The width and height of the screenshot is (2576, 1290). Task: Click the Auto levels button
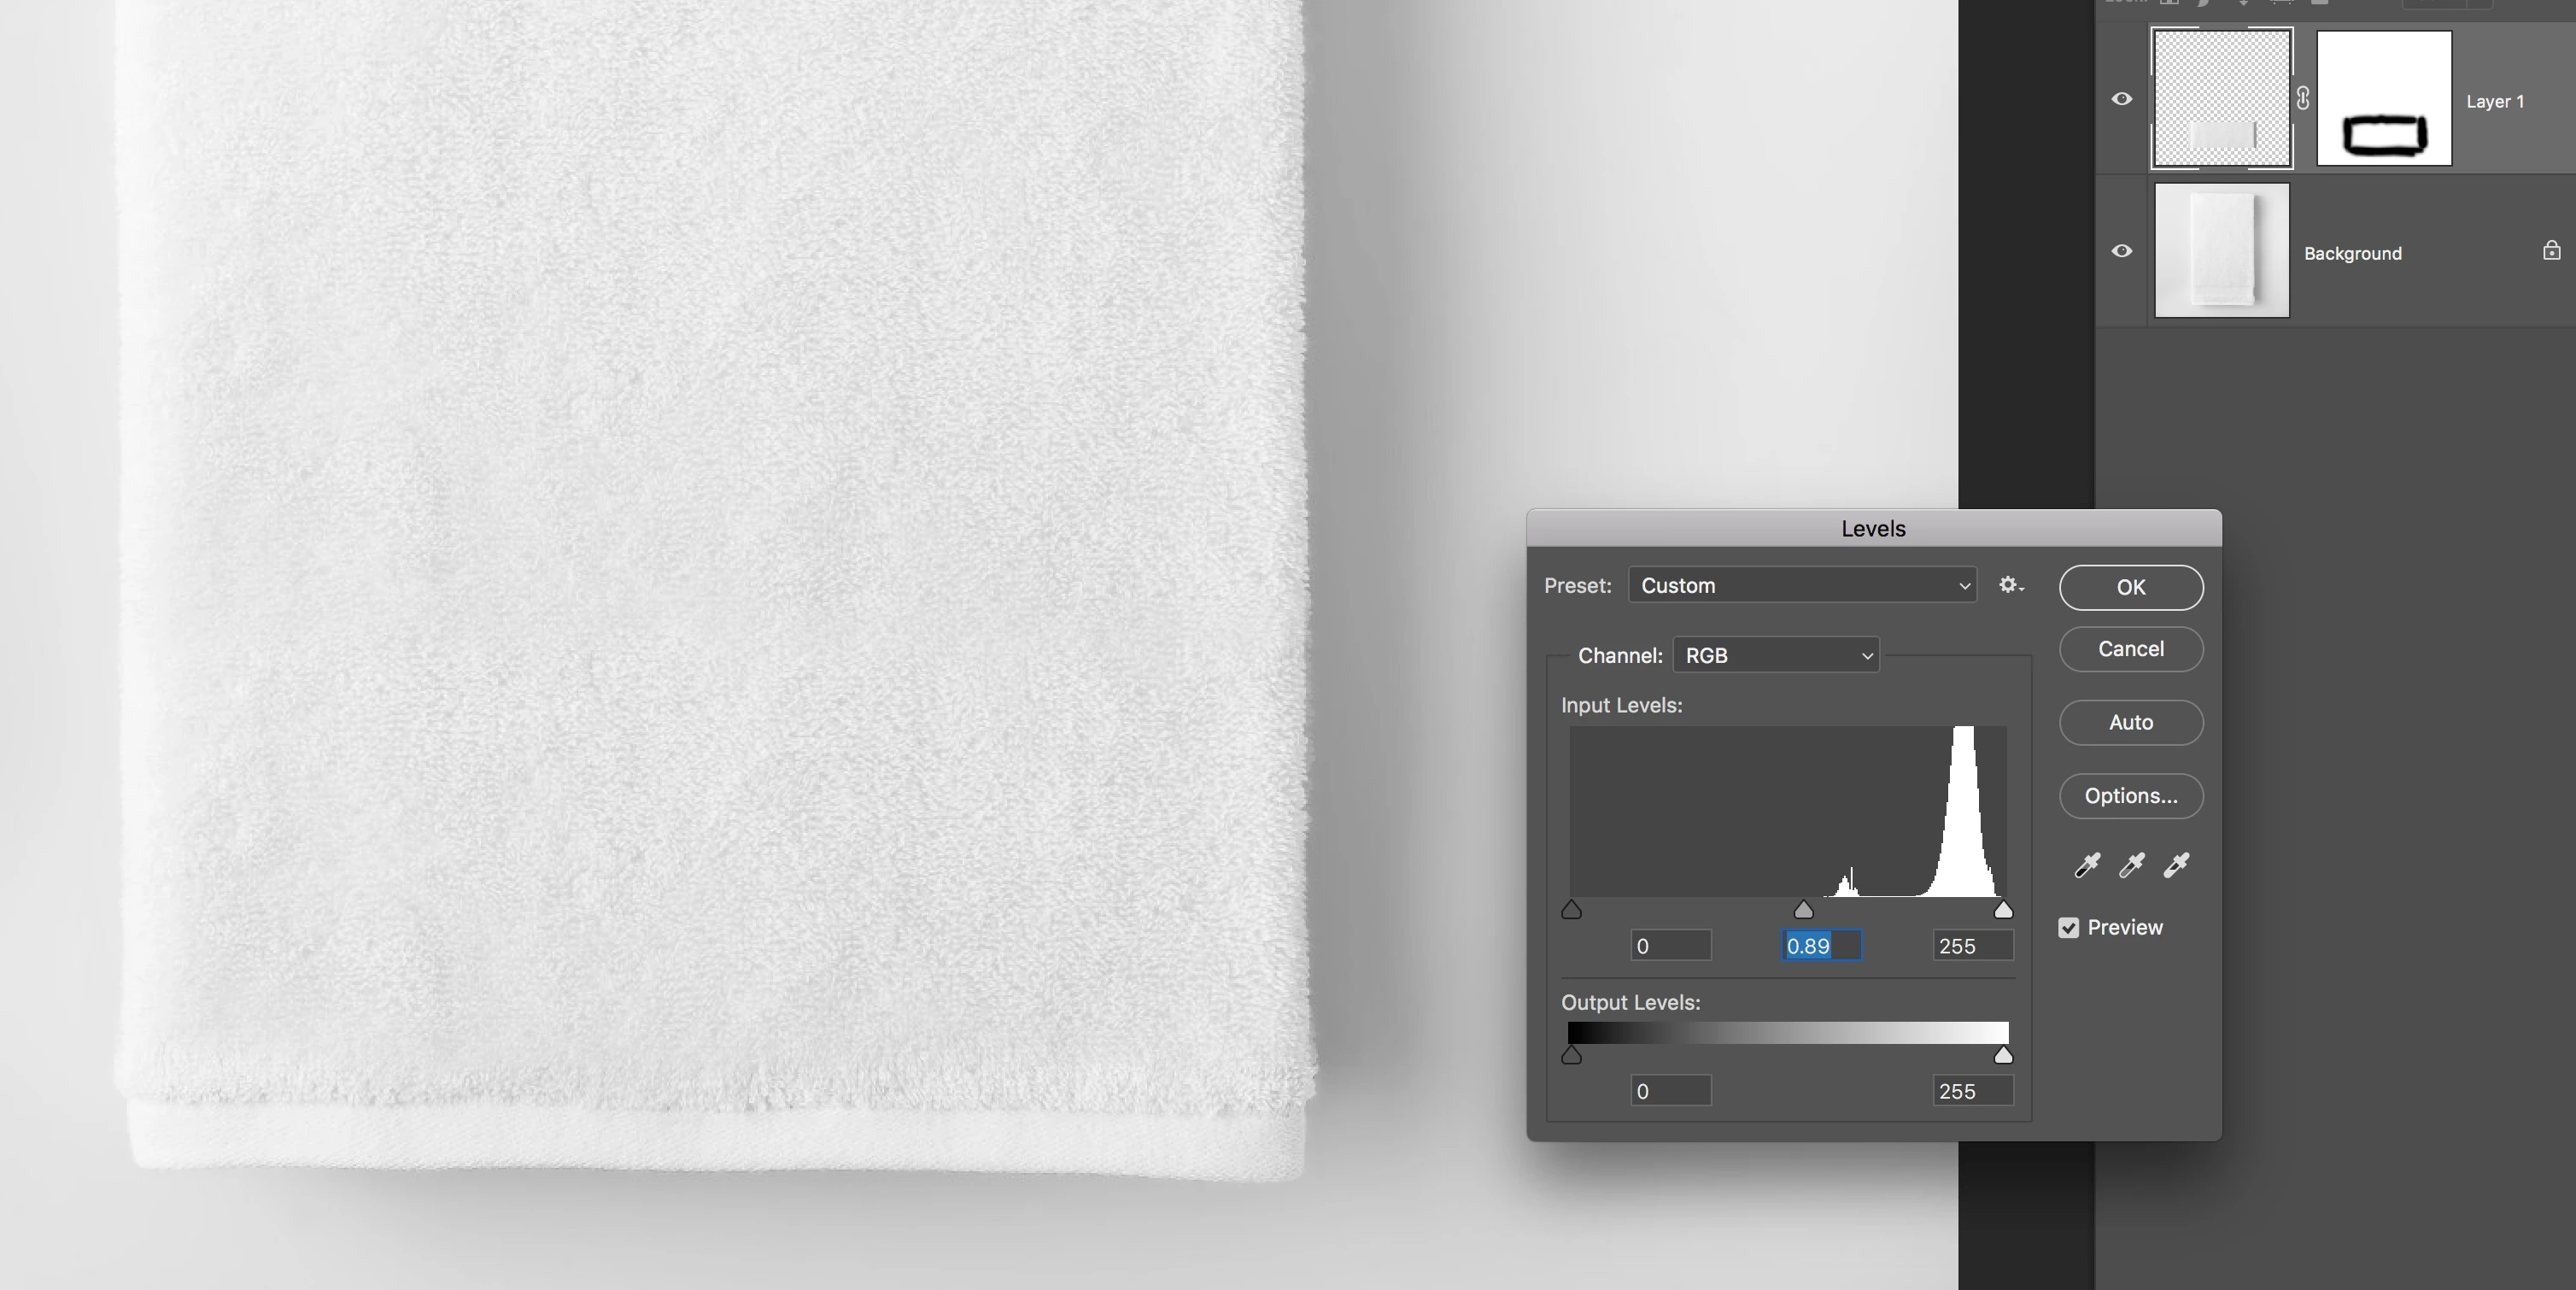(2130, 722)
